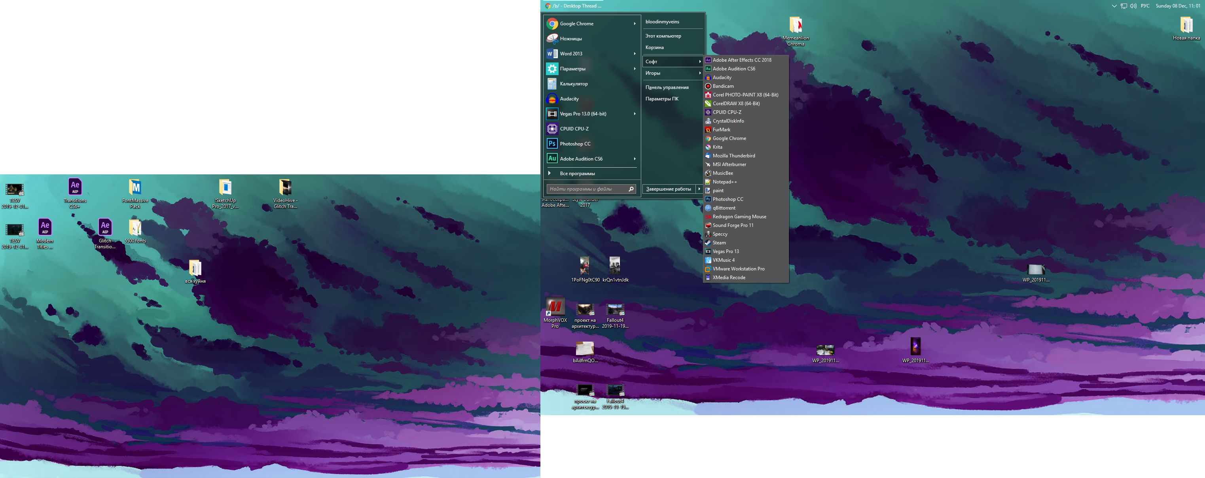Image resolution: width=1205 pixels, height=478 pixels.
Task: Expand Vegas Pro 13.0 jump list arrow
Action: 635,113
